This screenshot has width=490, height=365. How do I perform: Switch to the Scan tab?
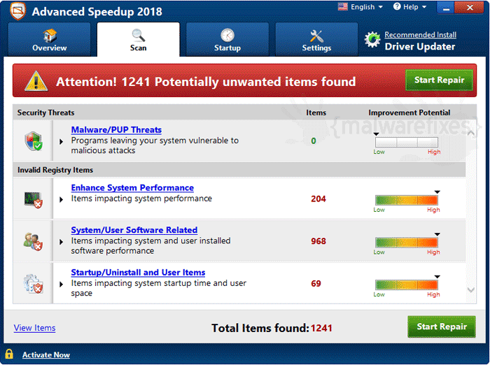click(139, 39)
